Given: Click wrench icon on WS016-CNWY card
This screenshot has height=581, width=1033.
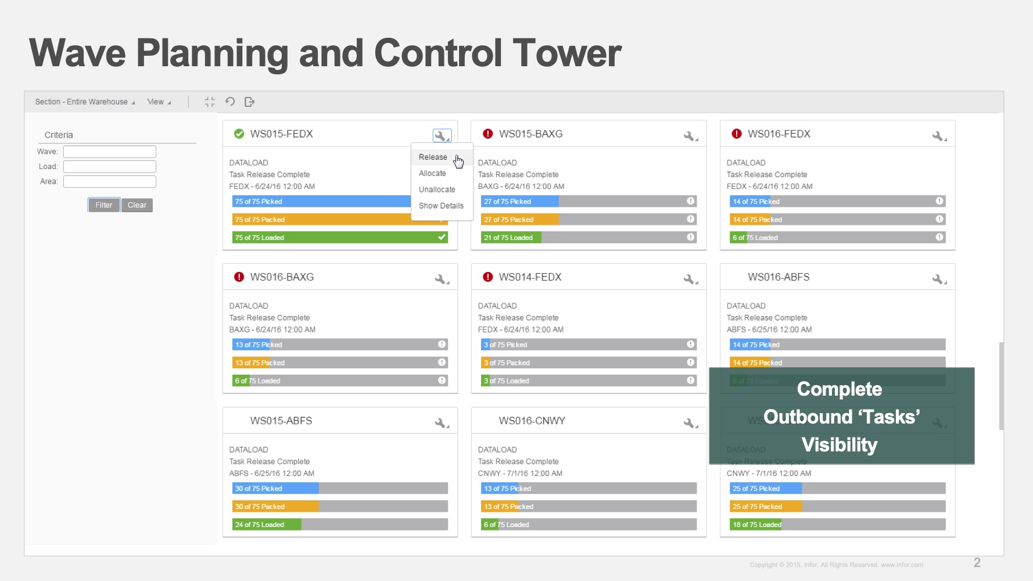Looking at the screenshot, I should click(690, 423).
